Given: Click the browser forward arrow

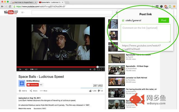Looking at the screenshot, I should point(6,6).
